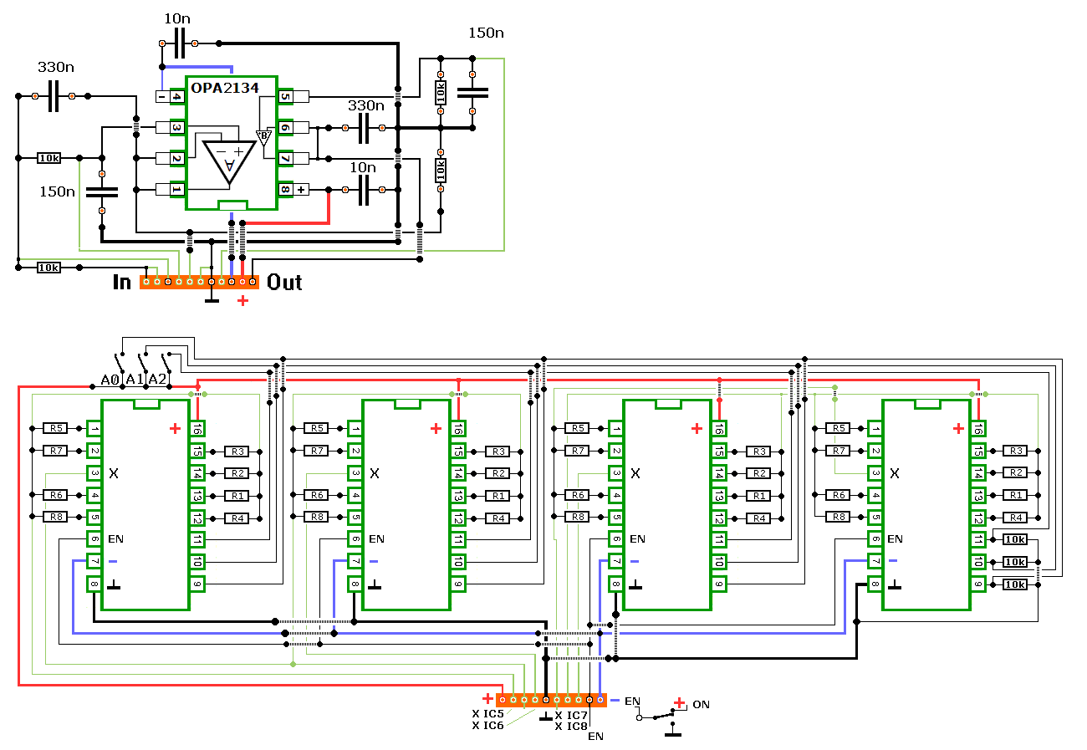Select pin 4 of the OPA2134

[x=176, y=97]
